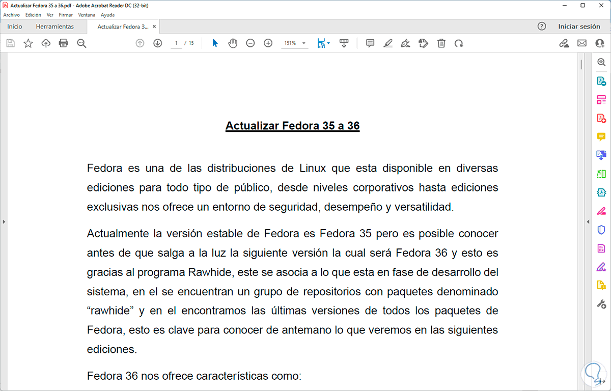Click the page number input field
Viewport: 611px width, 391px height.
(176, 43)
